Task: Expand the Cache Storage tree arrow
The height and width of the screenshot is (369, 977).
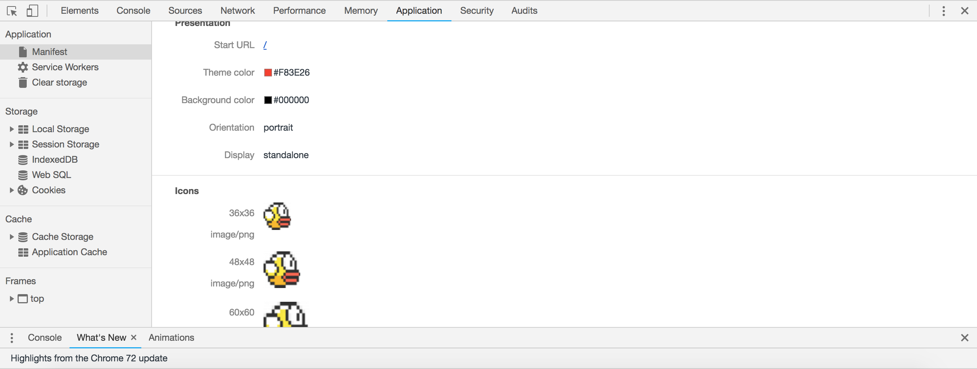Action: pos(11,237)
